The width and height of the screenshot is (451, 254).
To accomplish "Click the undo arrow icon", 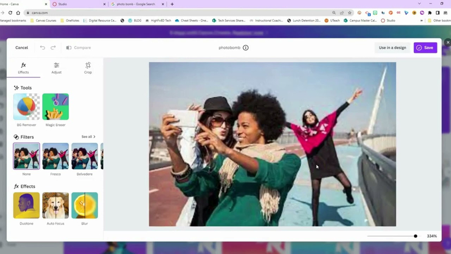I will (x=43, y=47).
